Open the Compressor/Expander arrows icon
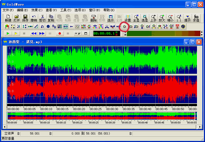 (x=25, y=27)
